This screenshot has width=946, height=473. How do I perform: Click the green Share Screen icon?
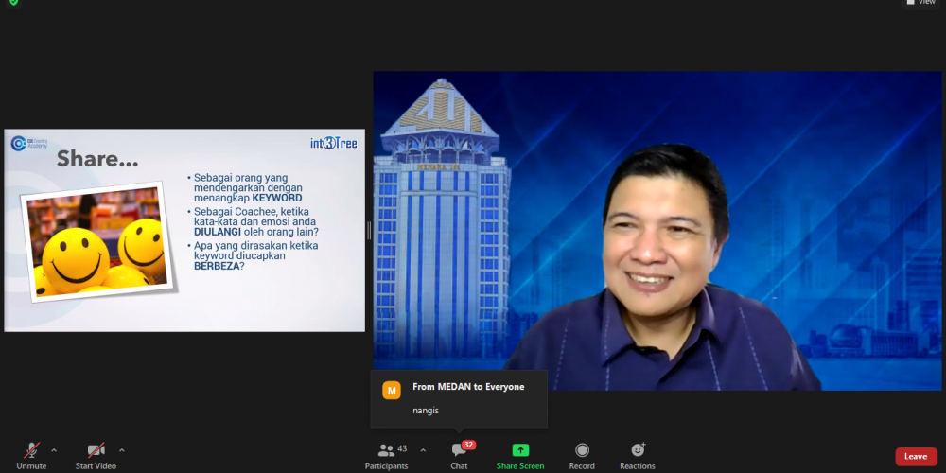point(520,450)
